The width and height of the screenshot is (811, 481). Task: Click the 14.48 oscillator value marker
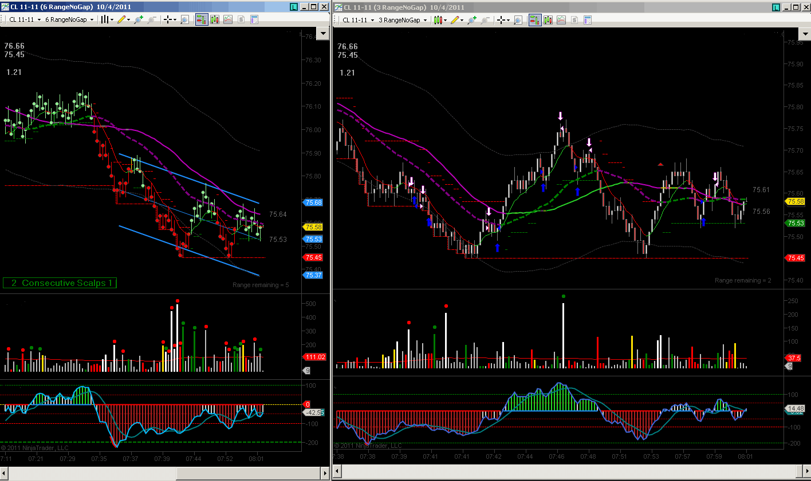(796, 408)
